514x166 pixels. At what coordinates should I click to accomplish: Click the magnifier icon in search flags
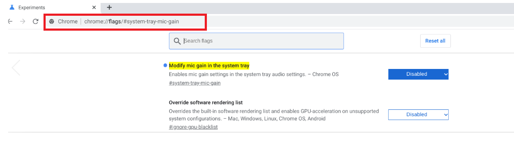[177, 41]
